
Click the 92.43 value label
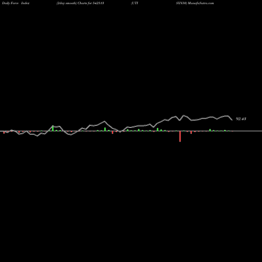coord(241,119)
